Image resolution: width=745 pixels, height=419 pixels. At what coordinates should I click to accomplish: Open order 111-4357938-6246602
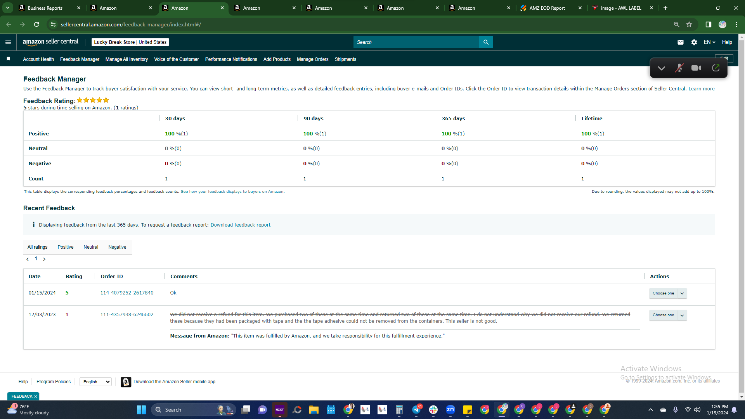coord(127,315)
